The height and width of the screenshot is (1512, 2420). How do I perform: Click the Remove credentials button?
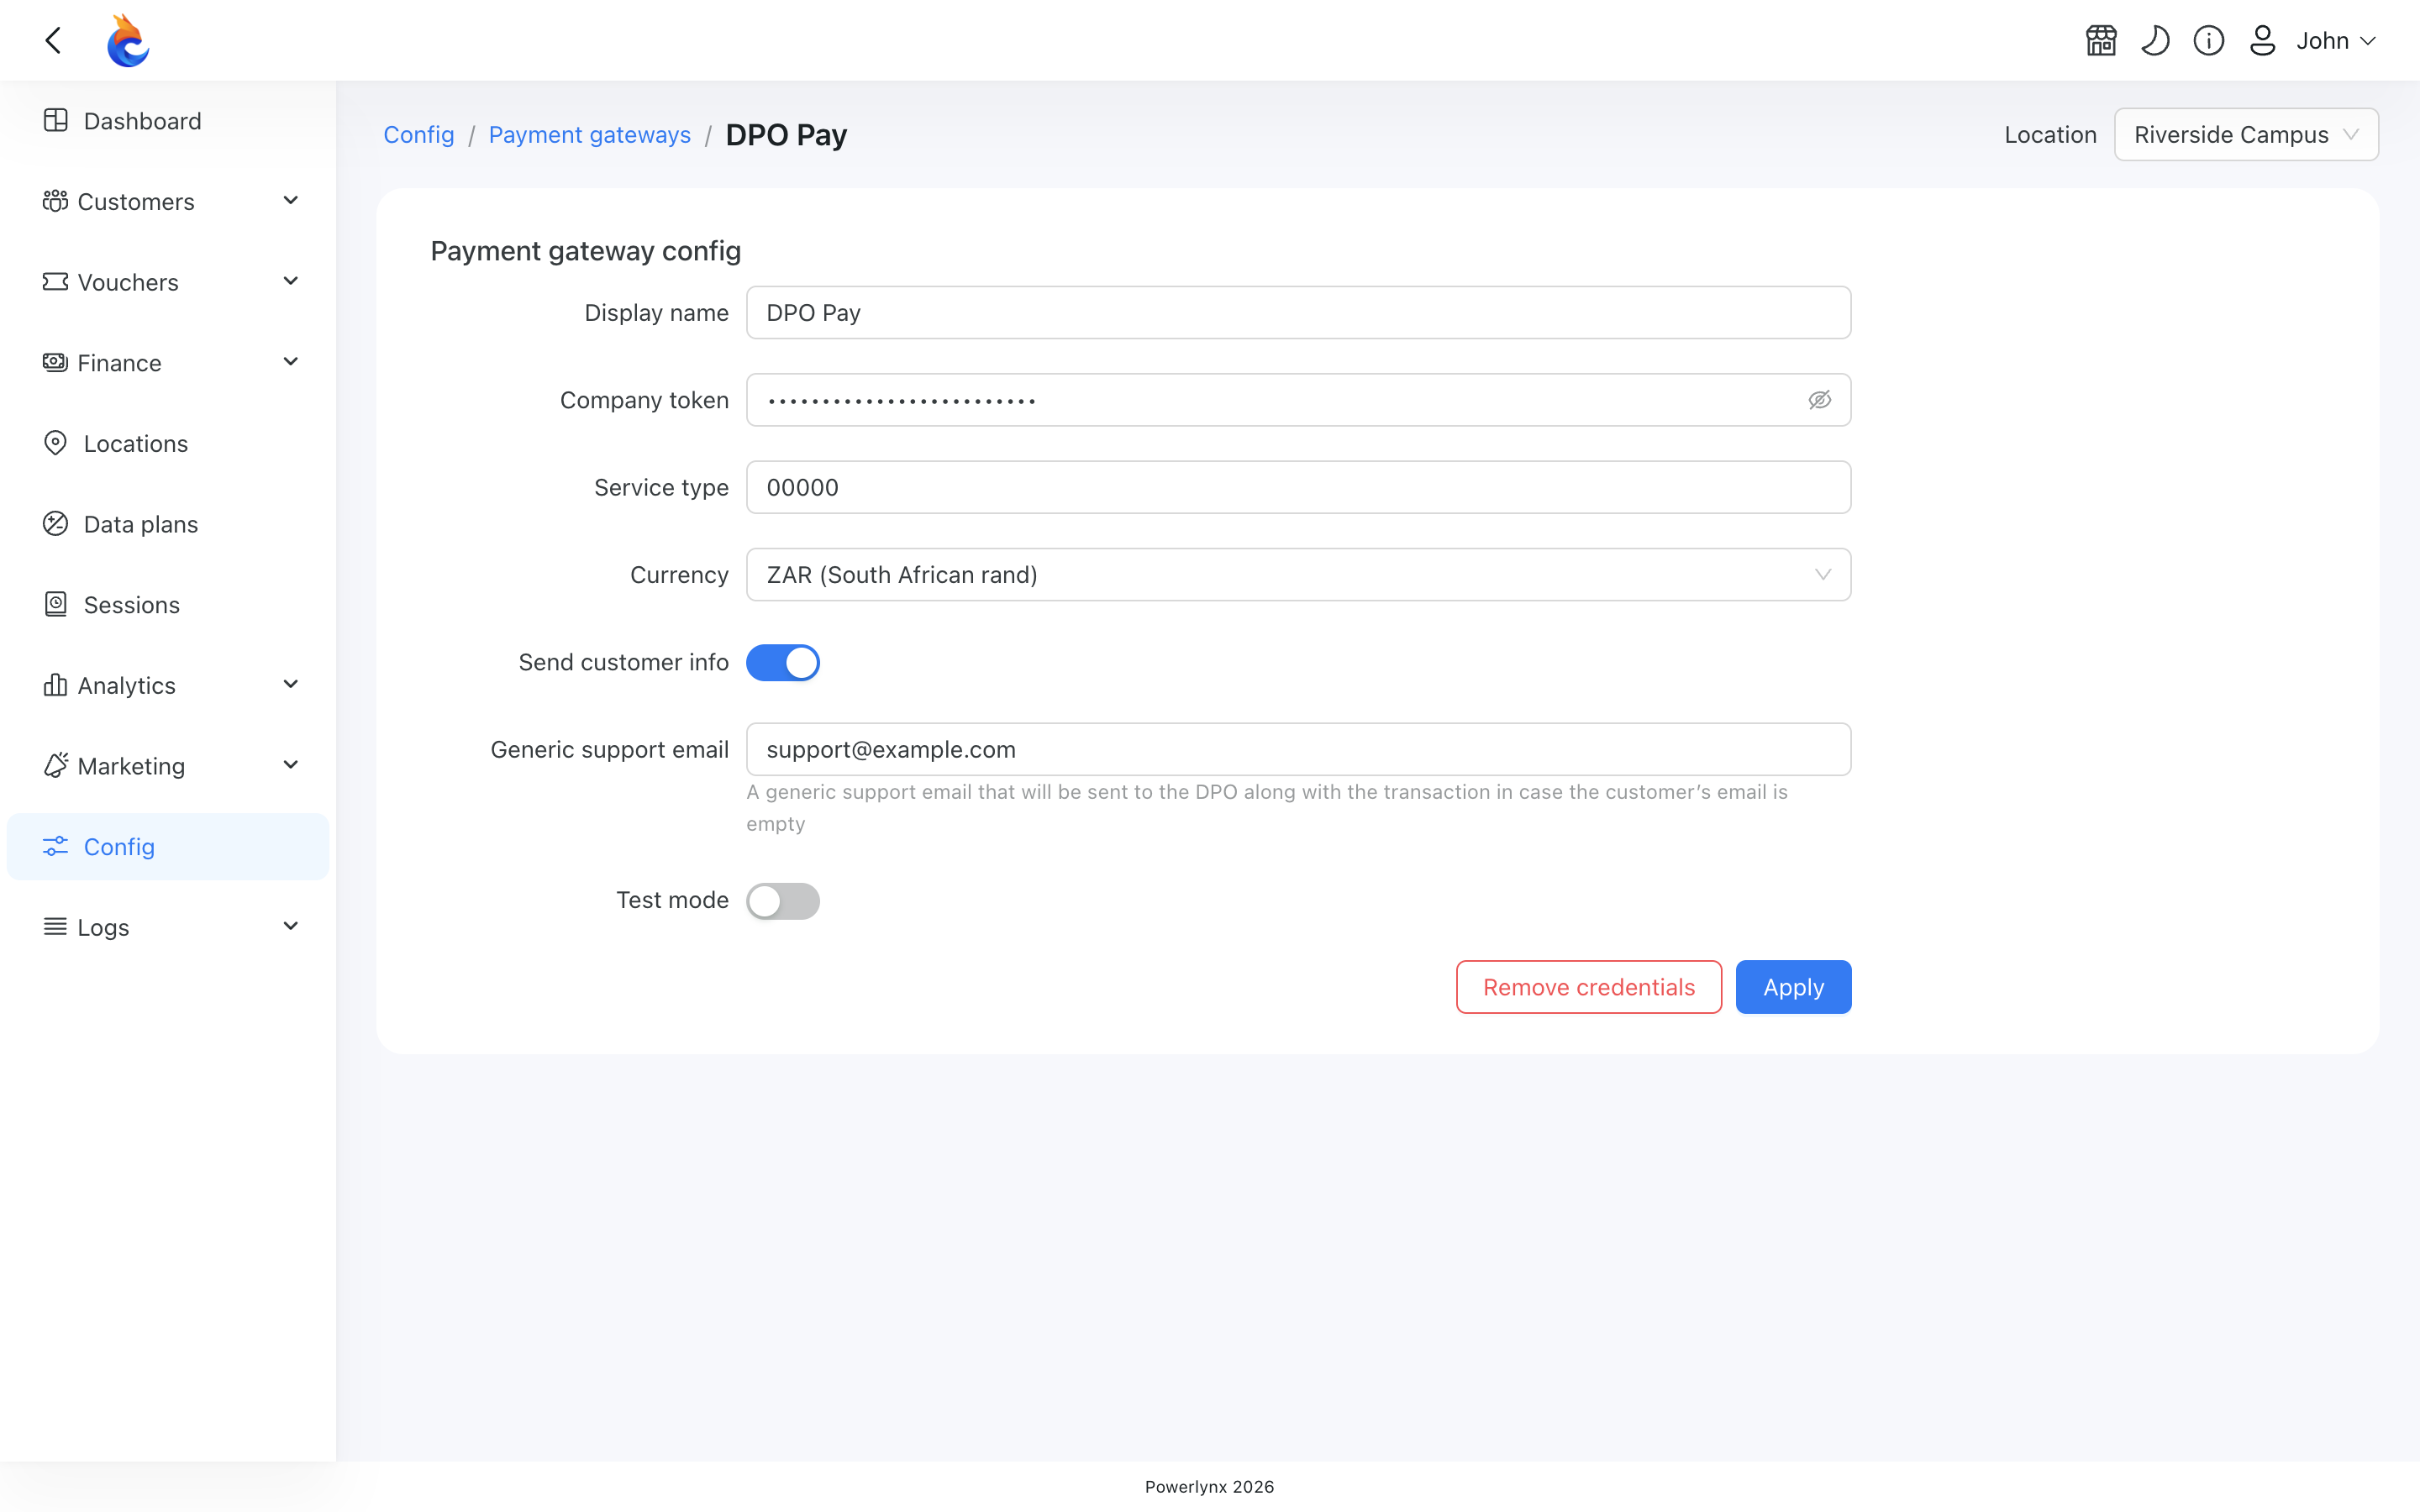point(1589,987)
